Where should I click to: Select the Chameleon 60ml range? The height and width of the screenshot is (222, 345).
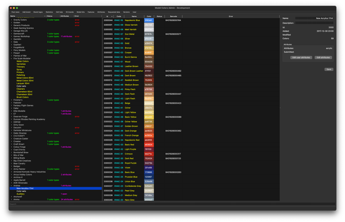point(24,92)
